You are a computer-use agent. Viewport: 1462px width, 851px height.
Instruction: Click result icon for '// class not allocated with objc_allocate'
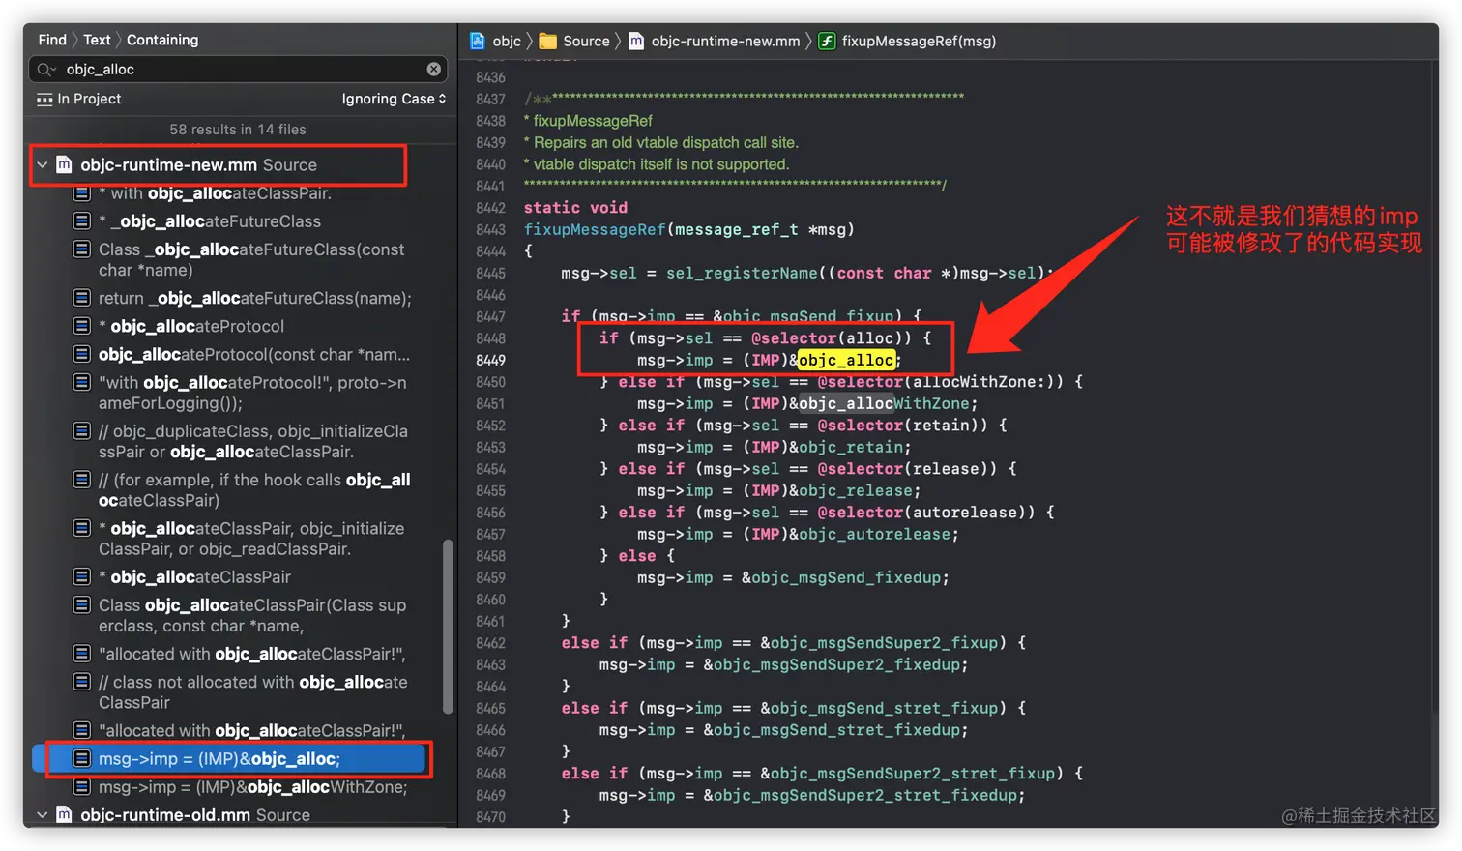82,682
